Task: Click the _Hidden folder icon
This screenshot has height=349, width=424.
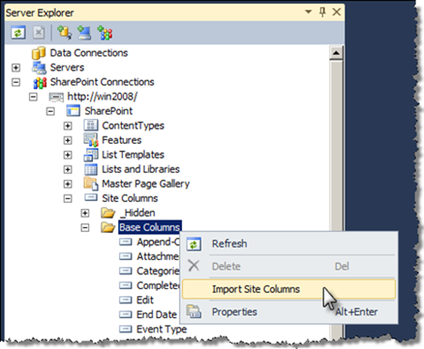Action: 108,213
